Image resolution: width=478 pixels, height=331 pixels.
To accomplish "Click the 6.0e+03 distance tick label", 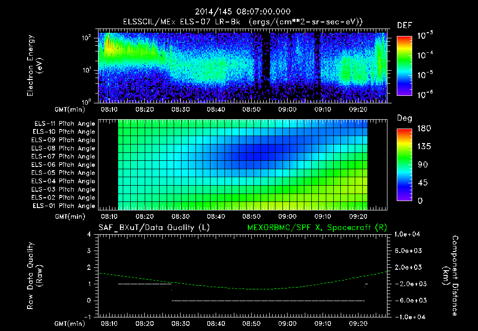I will click(x=408, y=251).
